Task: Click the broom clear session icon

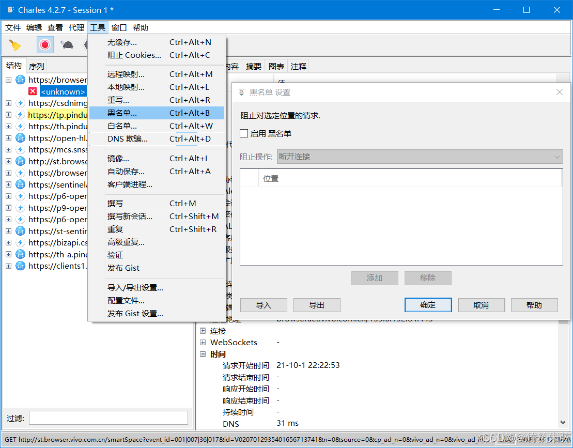Action: coord(15,45)
